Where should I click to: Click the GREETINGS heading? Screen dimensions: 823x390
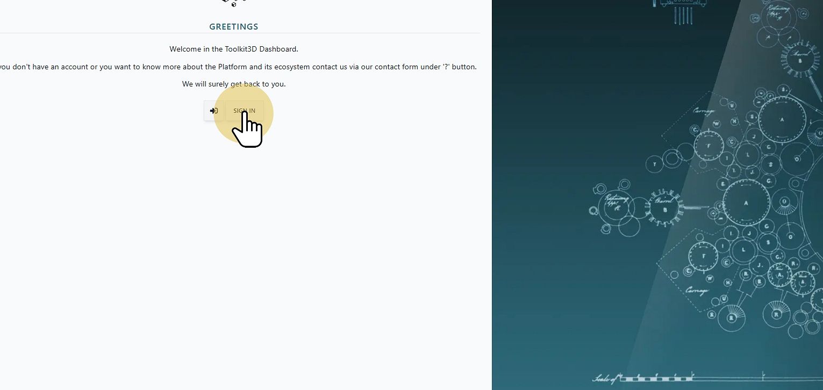234,26
